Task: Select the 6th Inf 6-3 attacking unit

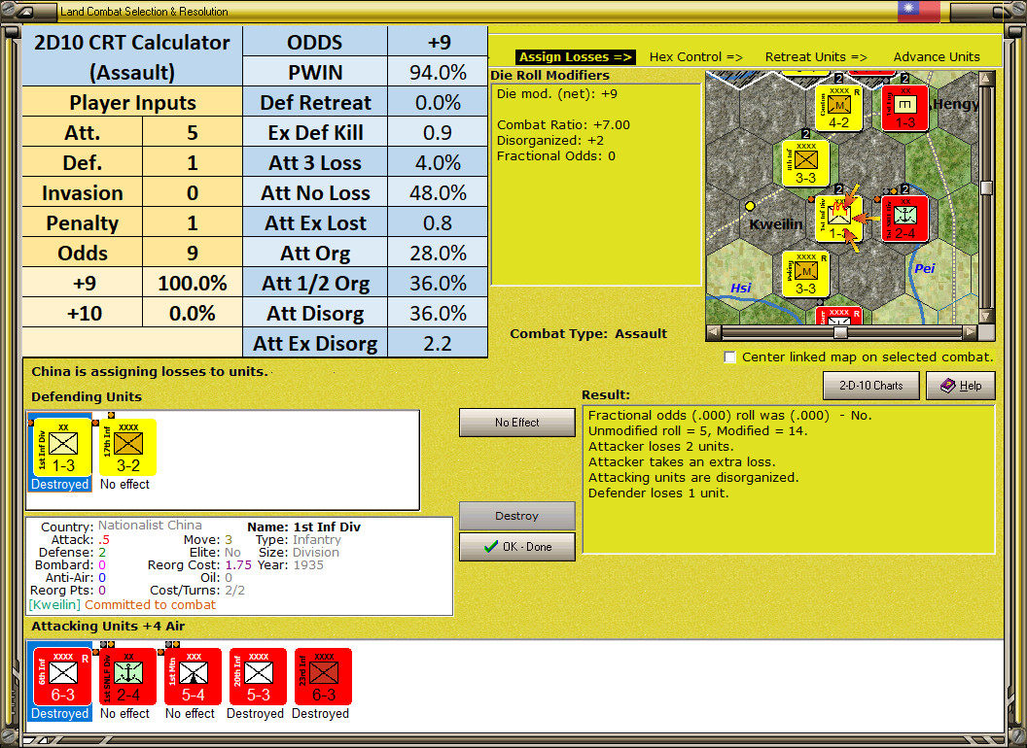Action: click(x=62, y=677)
